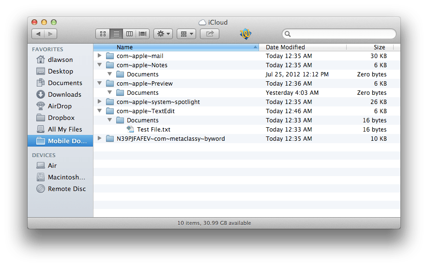Image resolution: width=428 pixels, height=267 pixels.
Task: Select the Test File.txt file name
Action: (153, 129)
